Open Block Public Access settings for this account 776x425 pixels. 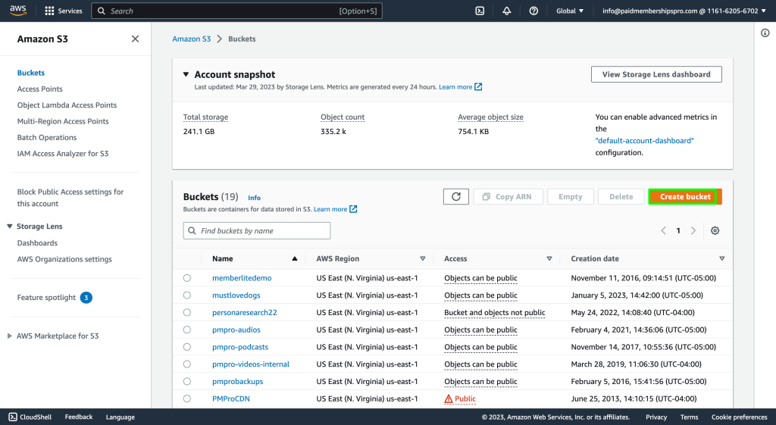tap(70, 198)
